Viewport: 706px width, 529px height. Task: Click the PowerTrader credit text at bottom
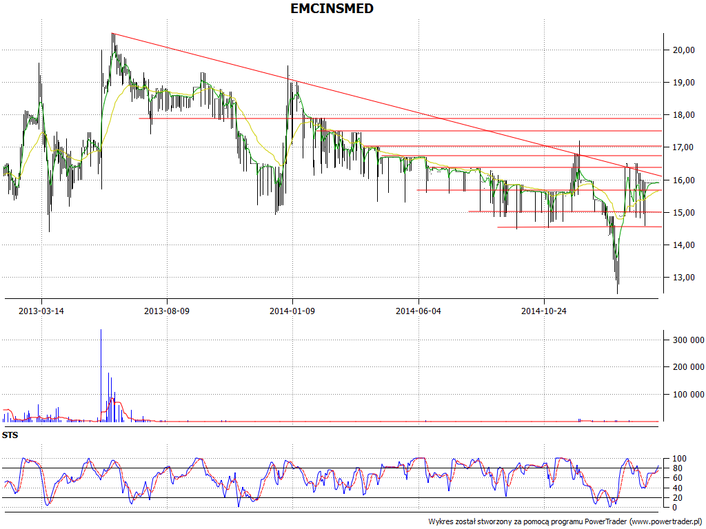coord(566,521)
